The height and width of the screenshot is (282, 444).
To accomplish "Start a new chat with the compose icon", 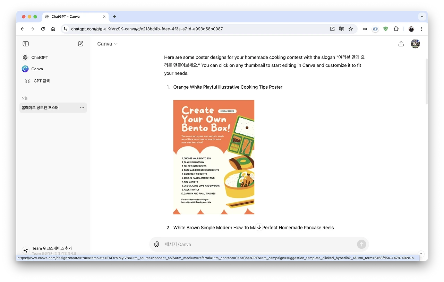I will [81, 44].
